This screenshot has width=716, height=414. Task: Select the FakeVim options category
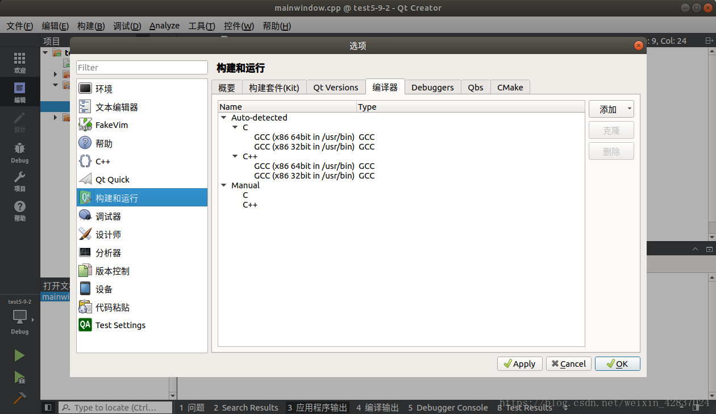point(142,125)
